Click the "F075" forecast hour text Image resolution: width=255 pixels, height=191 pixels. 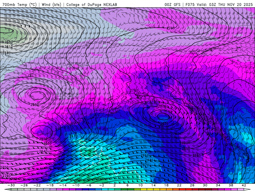click(190, 4)
